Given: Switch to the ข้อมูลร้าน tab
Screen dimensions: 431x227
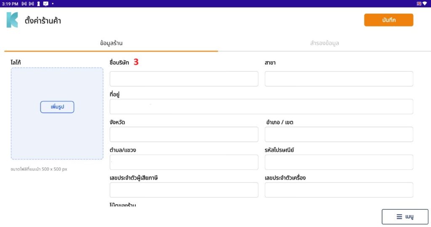Looking at the screenshot, I should (111, 43).
